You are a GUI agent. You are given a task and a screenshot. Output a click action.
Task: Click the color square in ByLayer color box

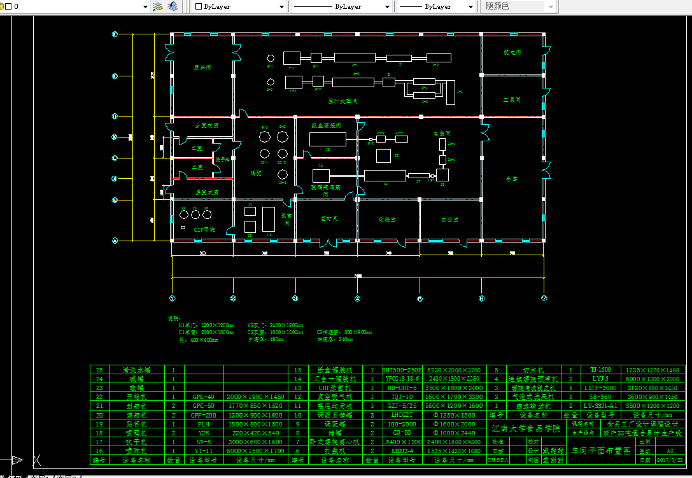pyautogui.click(x=199, y=6)
